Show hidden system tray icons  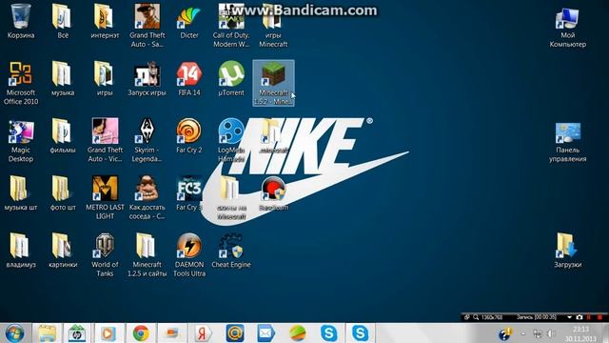point(523,333)
